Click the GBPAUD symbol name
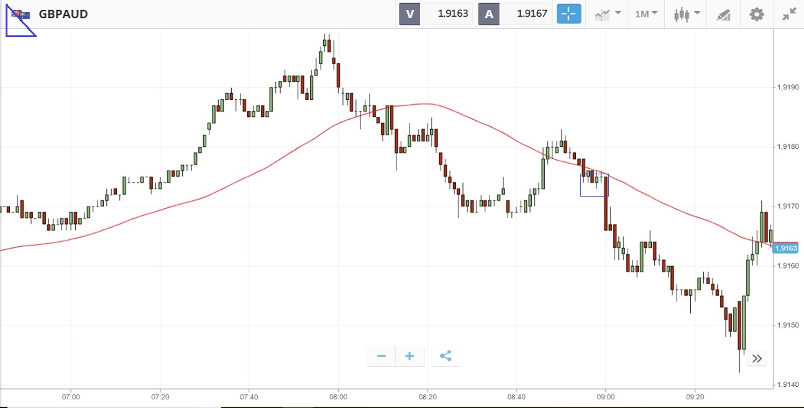Image resolution: width=804 pixels, height=408 pixels. click(x=63, y=14)
